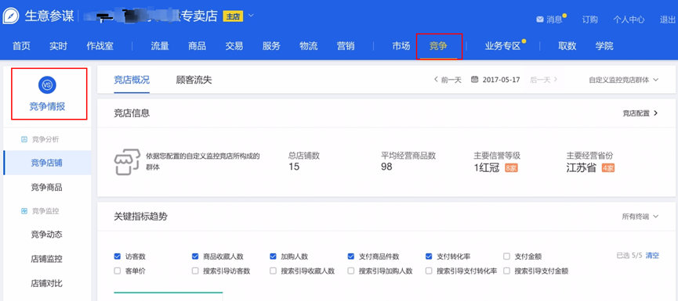Open the 所有终端 dropdown
Viewport: 678px width, 301px height.
click(x=640, y=217)
